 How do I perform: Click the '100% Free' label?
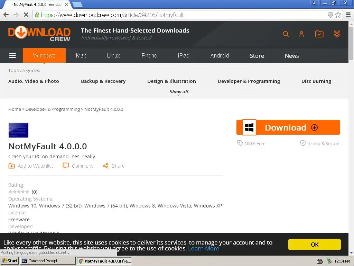click(255, 143)
